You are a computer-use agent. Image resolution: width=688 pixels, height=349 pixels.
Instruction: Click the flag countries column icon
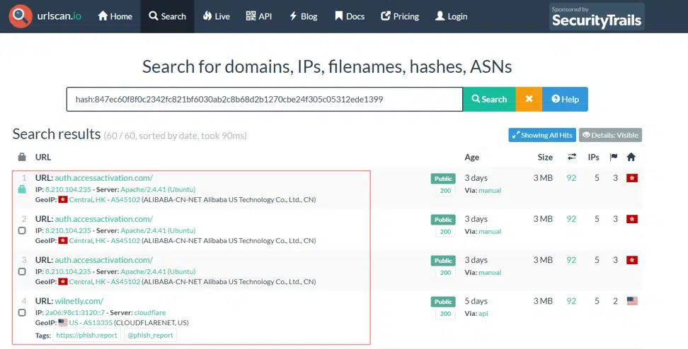pos(614,157)
